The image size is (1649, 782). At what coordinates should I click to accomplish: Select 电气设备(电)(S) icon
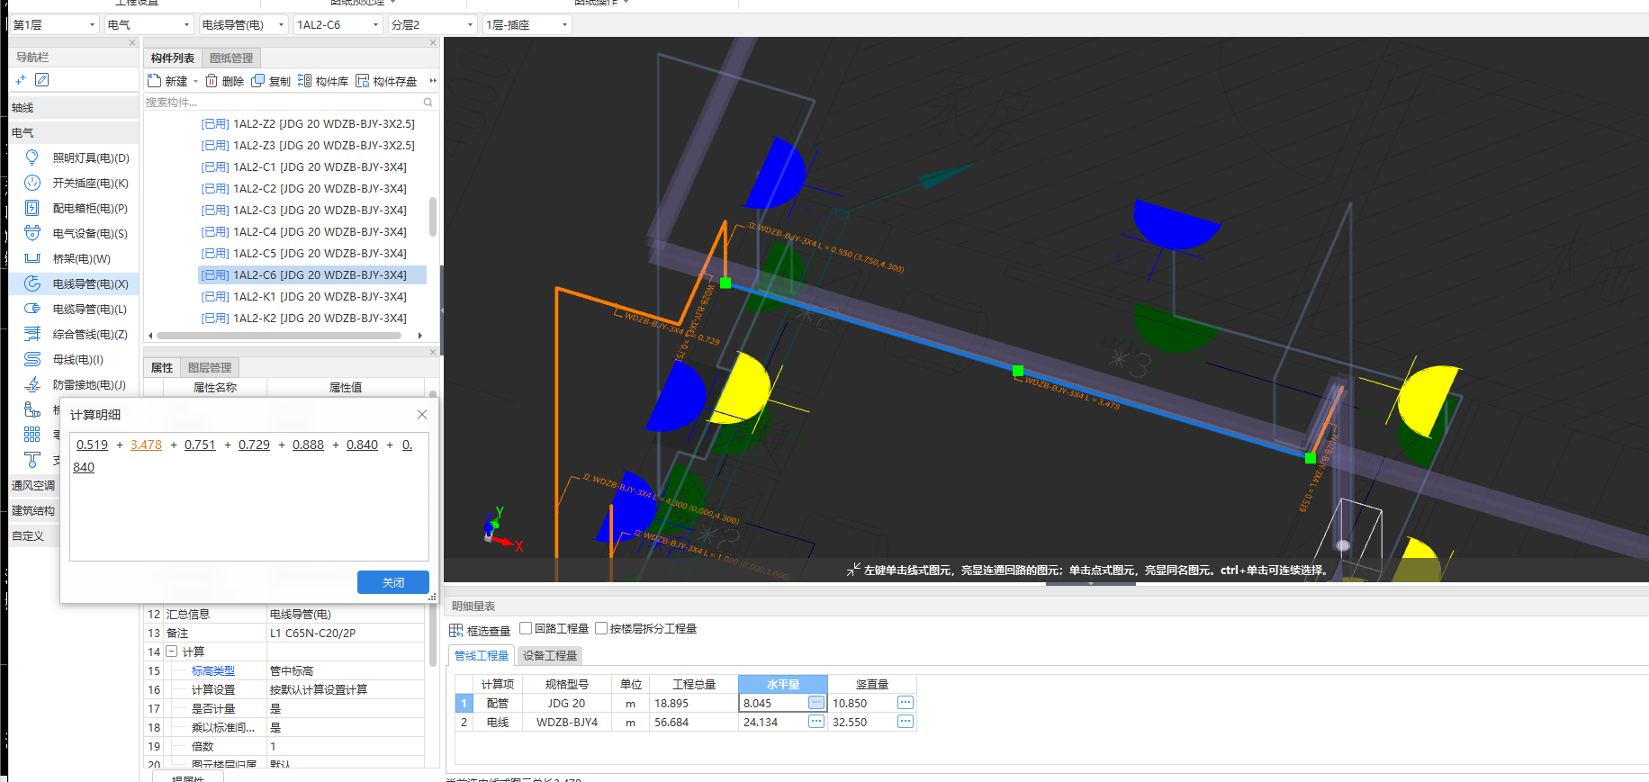32,233
